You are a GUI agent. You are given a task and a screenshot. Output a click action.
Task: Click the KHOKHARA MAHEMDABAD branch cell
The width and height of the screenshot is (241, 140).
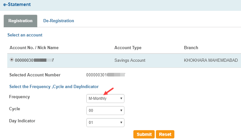(211, 60)
